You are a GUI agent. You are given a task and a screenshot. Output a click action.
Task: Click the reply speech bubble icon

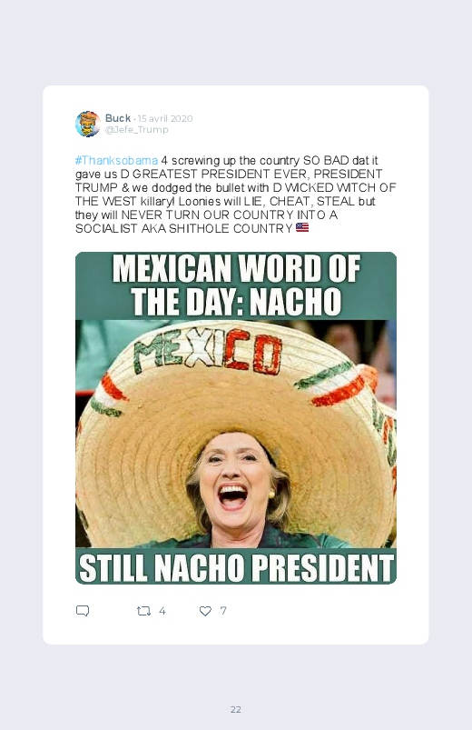pos(83,611)
